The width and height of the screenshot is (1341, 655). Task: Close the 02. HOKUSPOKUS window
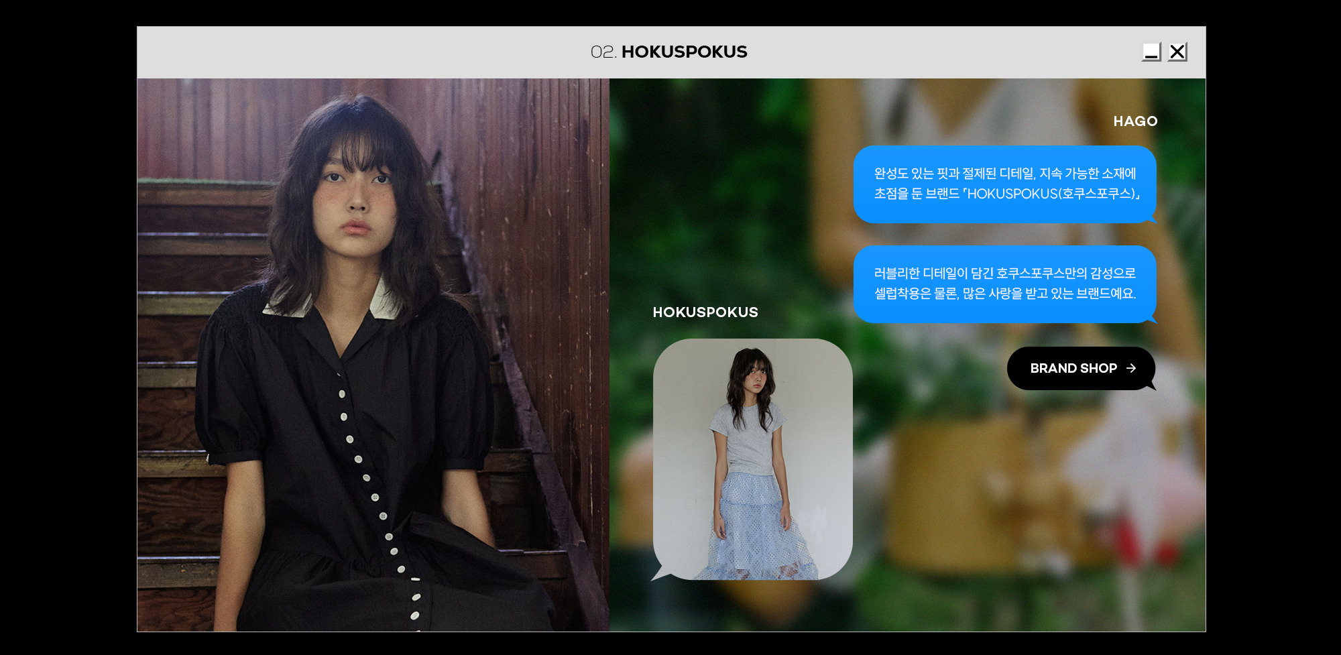tap(1177, 52)
